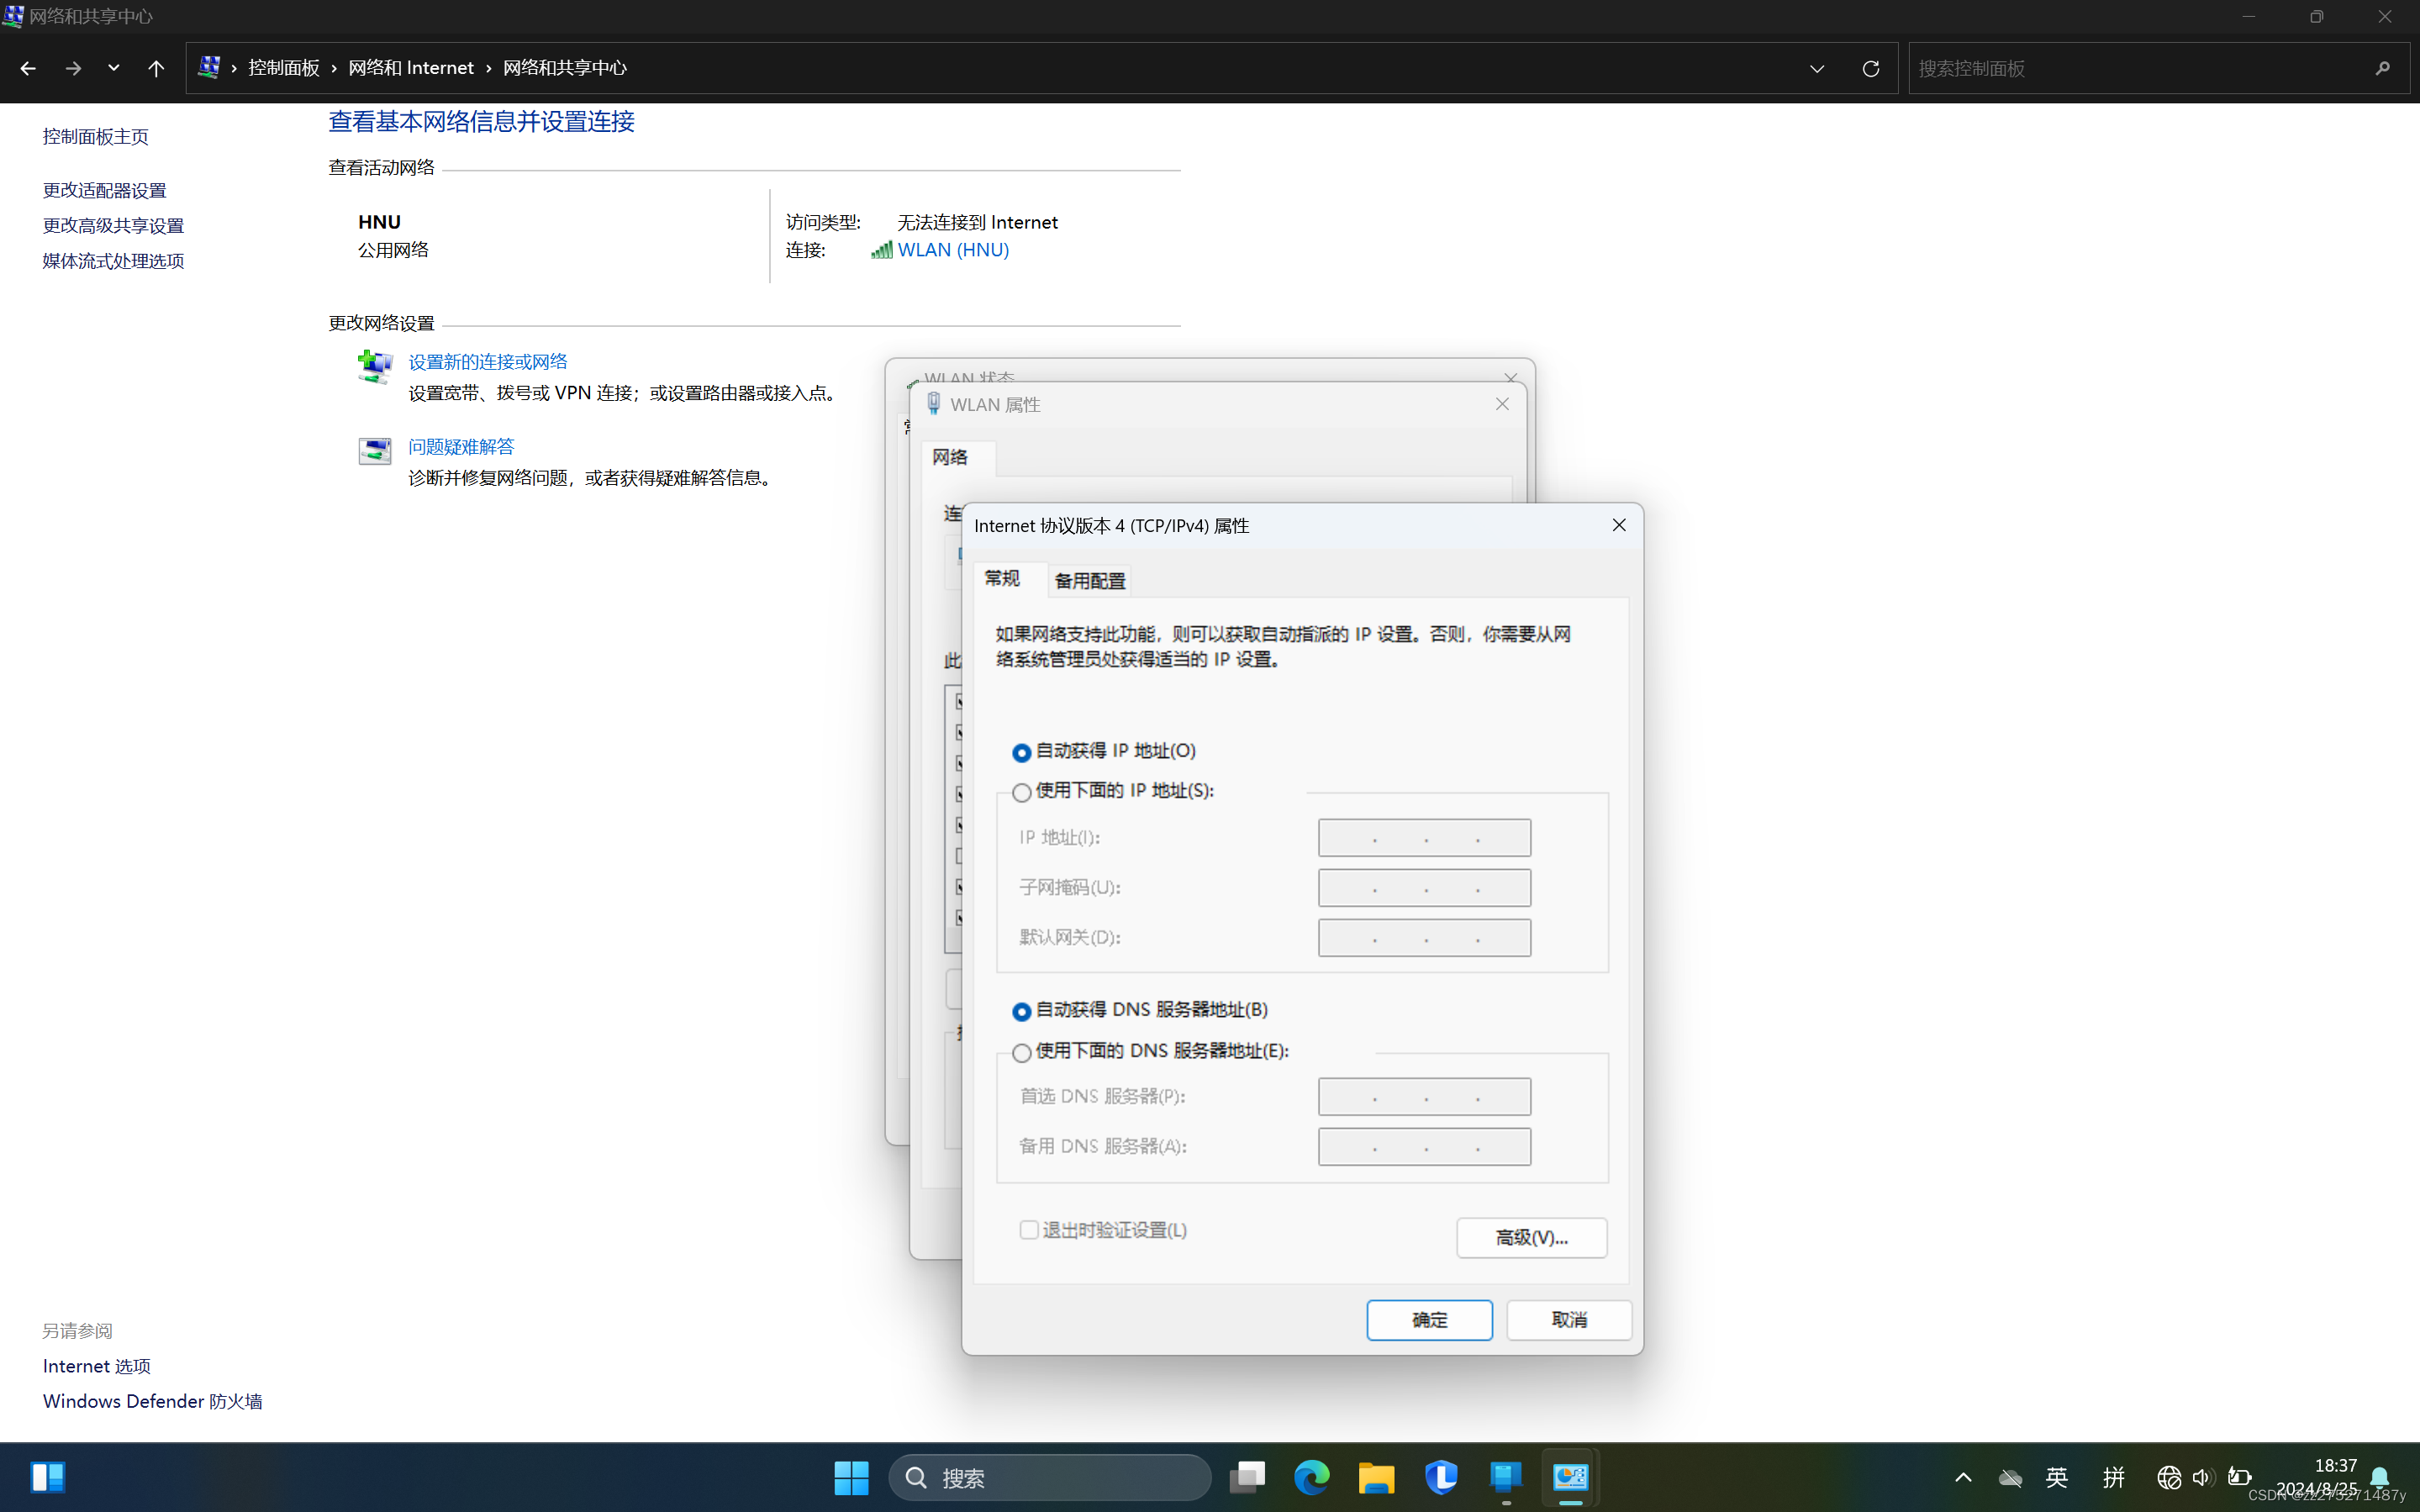Select the automatic DNS server address radio button

[1021, 1012]
